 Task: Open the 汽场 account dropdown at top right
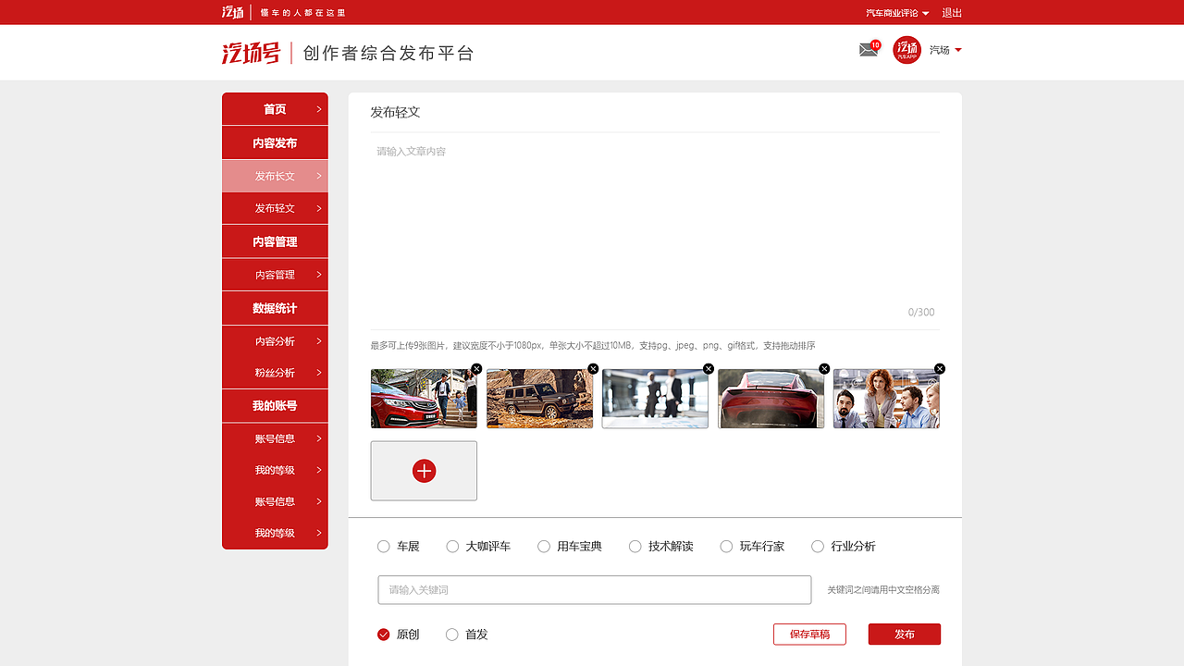[944, 50]
